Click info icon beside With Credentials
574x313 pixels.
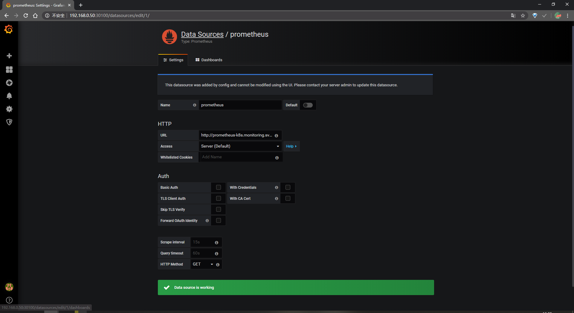(276, 188)
